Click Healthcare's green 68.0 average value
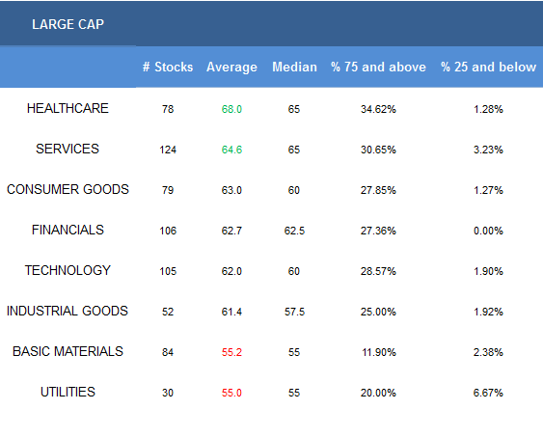 point(231,109)
